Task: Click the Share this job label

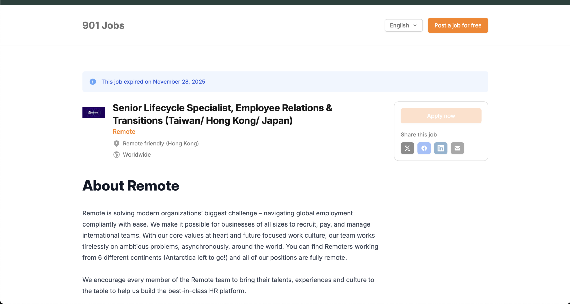Action: 418,135
